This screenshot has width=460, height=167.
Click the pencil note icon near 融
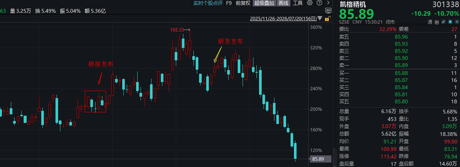click(x=443, y=22)
